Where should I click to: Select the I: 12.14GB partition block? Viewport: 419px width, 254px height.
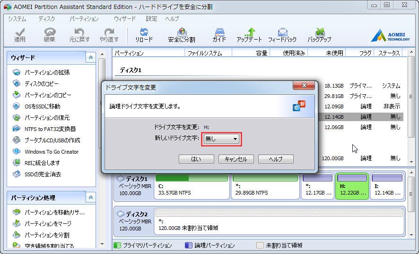point(387,186)
